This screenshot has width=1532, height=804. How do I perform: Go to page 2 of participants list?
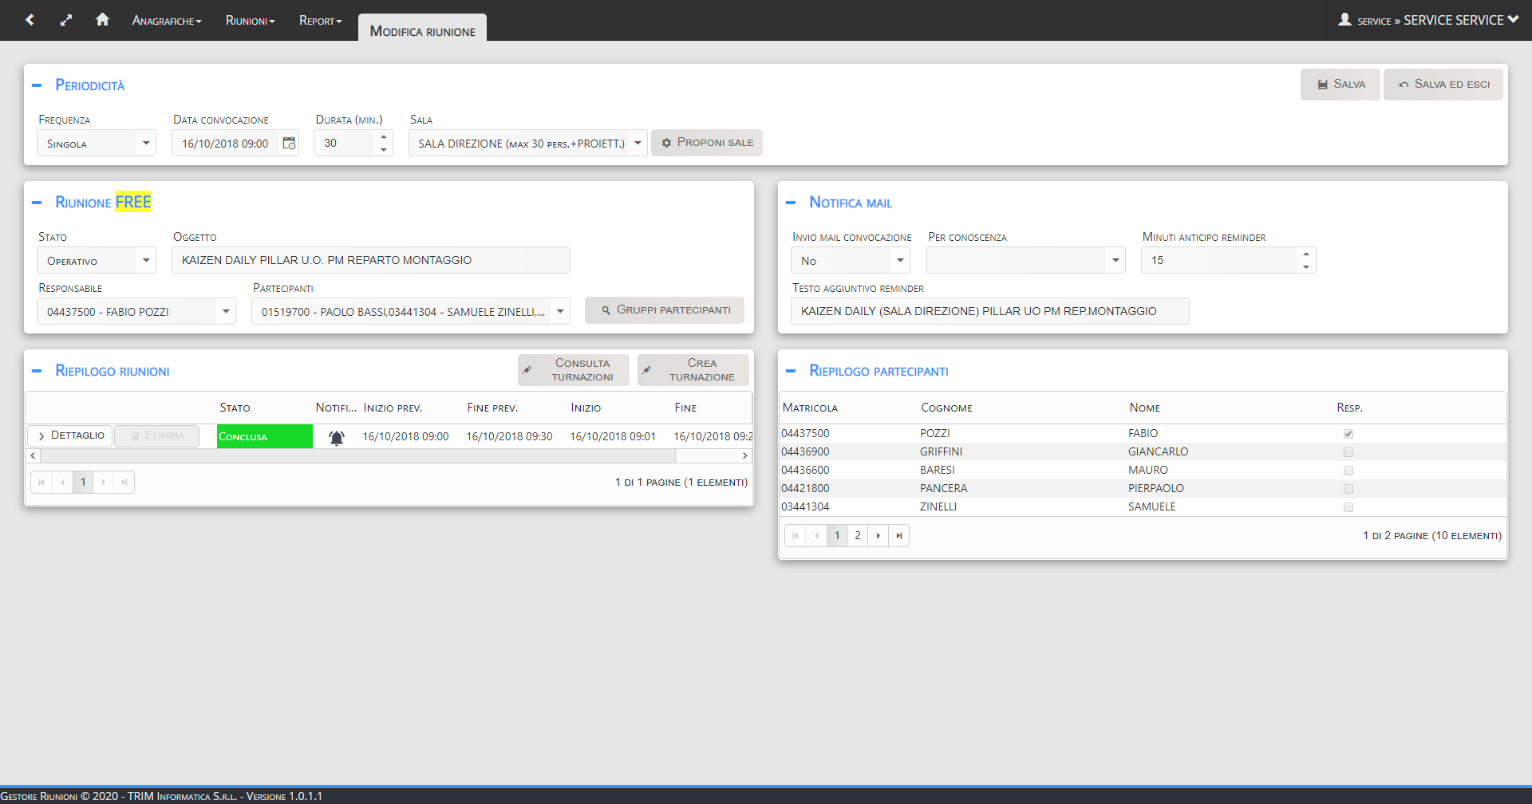(858, 536)
